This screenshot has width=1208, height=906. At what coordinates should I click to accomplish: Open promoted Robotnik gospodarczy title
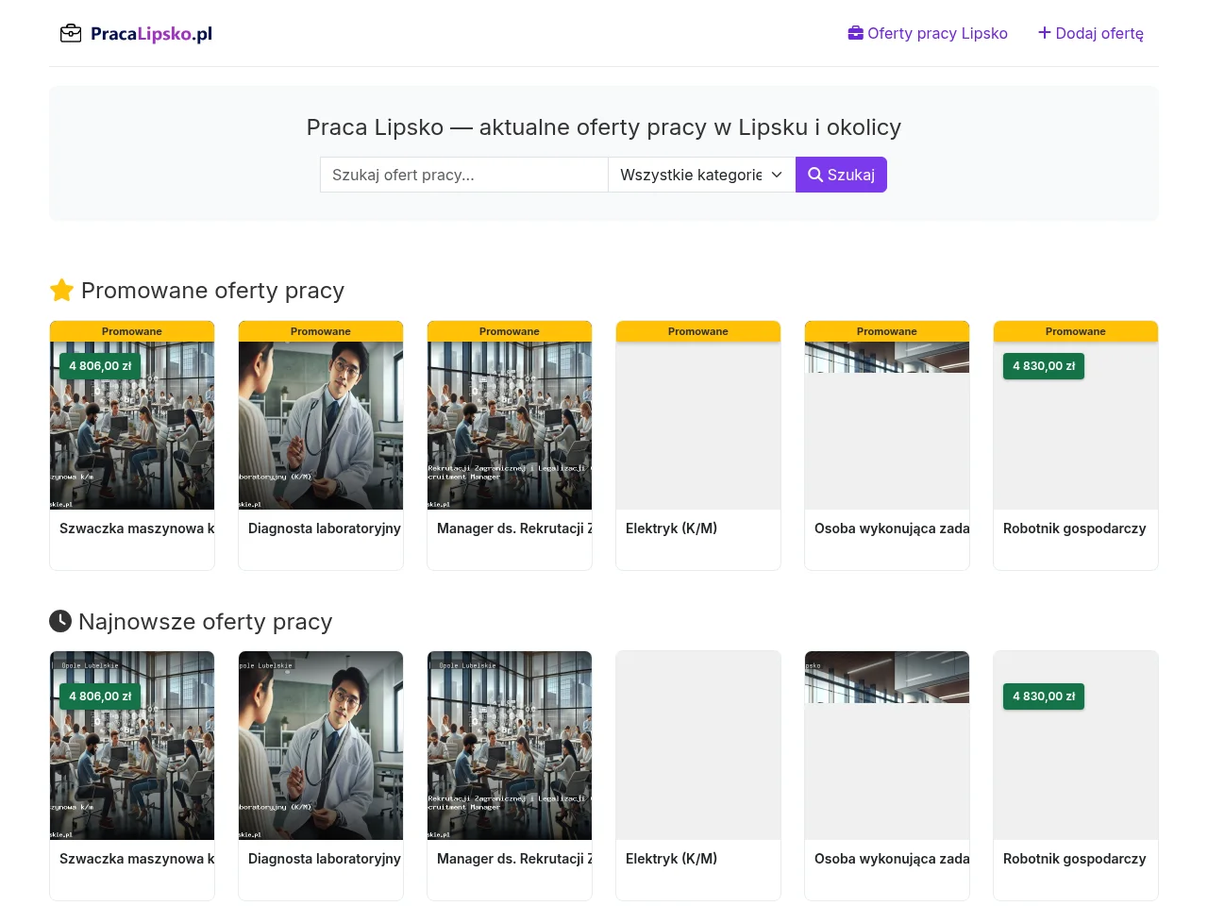point(1074,528)
